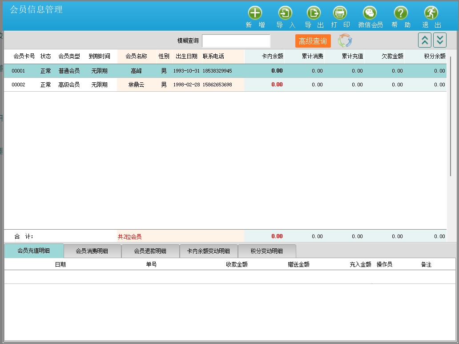Image resolution: width=459 pixels, height=344 pixels.
Task: Switch to 会员消费明细 tab
Action: click(92, 251)
